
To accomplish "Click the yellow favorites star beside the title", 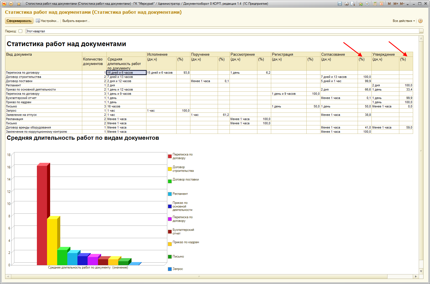I will click(19, 4).
